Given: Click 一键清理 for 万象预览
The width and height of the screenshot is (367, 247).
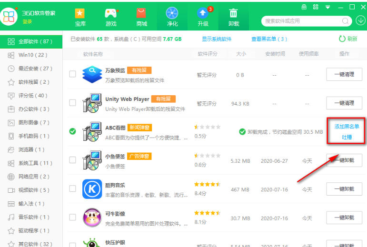Looking at the screenshot, I should point(344,74).
